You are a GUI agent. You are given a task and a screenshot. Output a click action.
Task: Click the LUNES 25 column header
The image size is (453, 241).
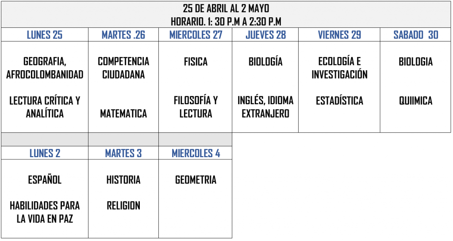click(45, 35)
